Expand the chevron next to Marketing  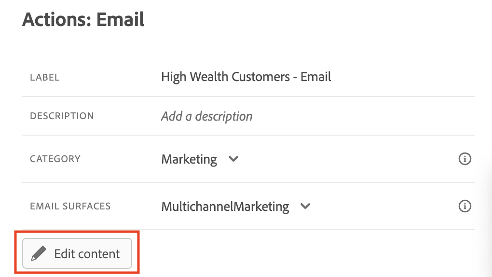233,159
